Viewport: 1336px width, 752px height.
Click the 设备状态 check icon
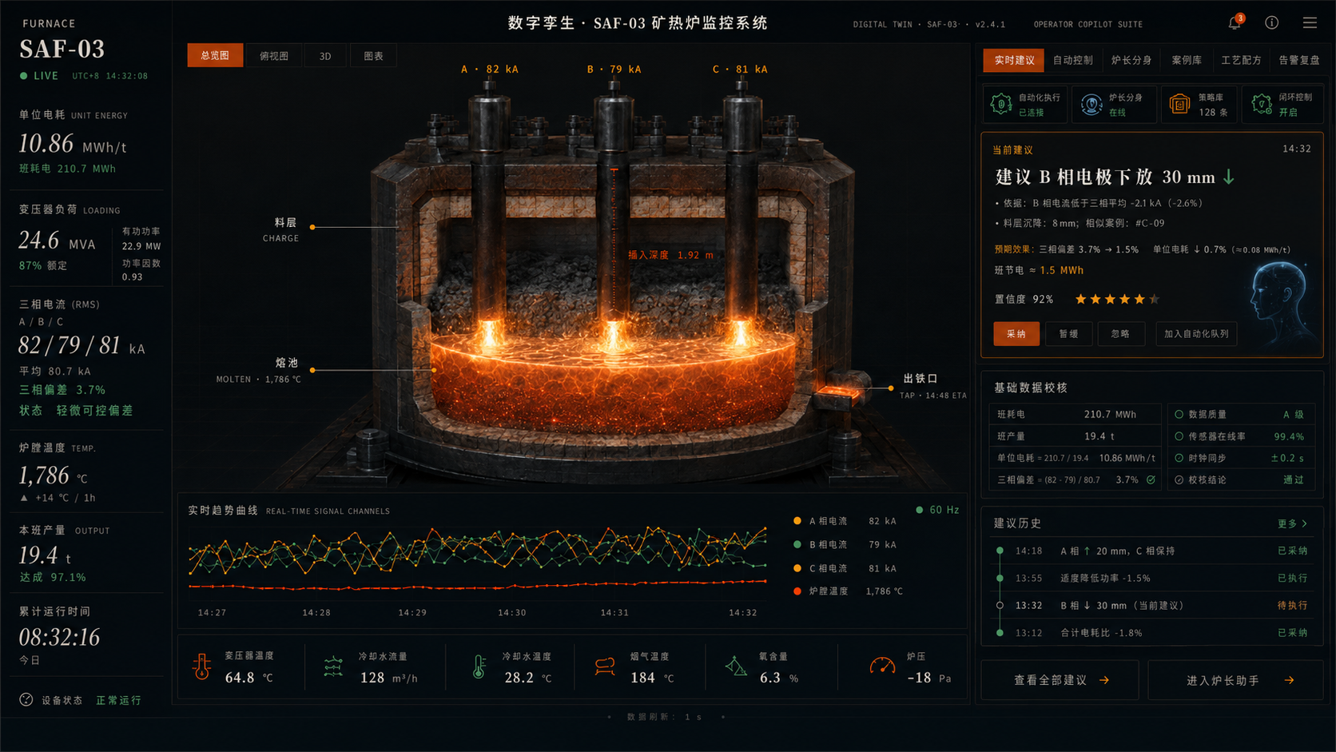26,700
